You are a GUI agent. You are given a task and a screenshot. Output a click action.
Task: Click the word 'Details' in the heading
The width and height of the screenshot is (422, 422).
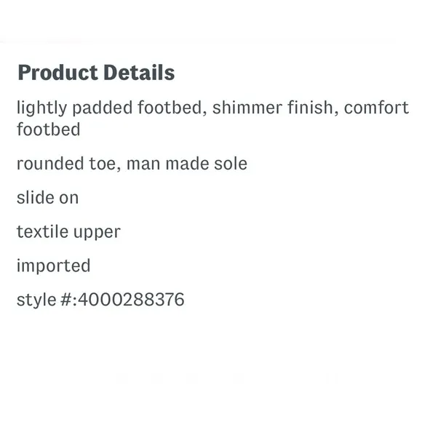pyautogui.click(x=139, y=72)
